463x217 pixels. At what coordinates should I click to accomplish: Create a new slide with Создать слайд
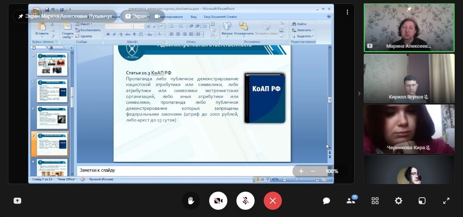(x=67, y=30)
